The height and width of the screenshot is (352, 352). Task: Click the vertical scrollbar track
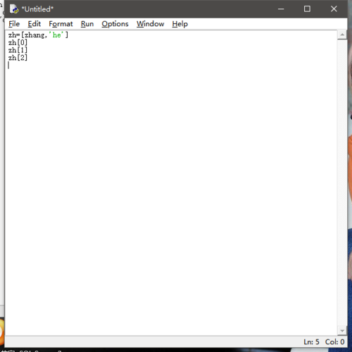pos(342,183)
